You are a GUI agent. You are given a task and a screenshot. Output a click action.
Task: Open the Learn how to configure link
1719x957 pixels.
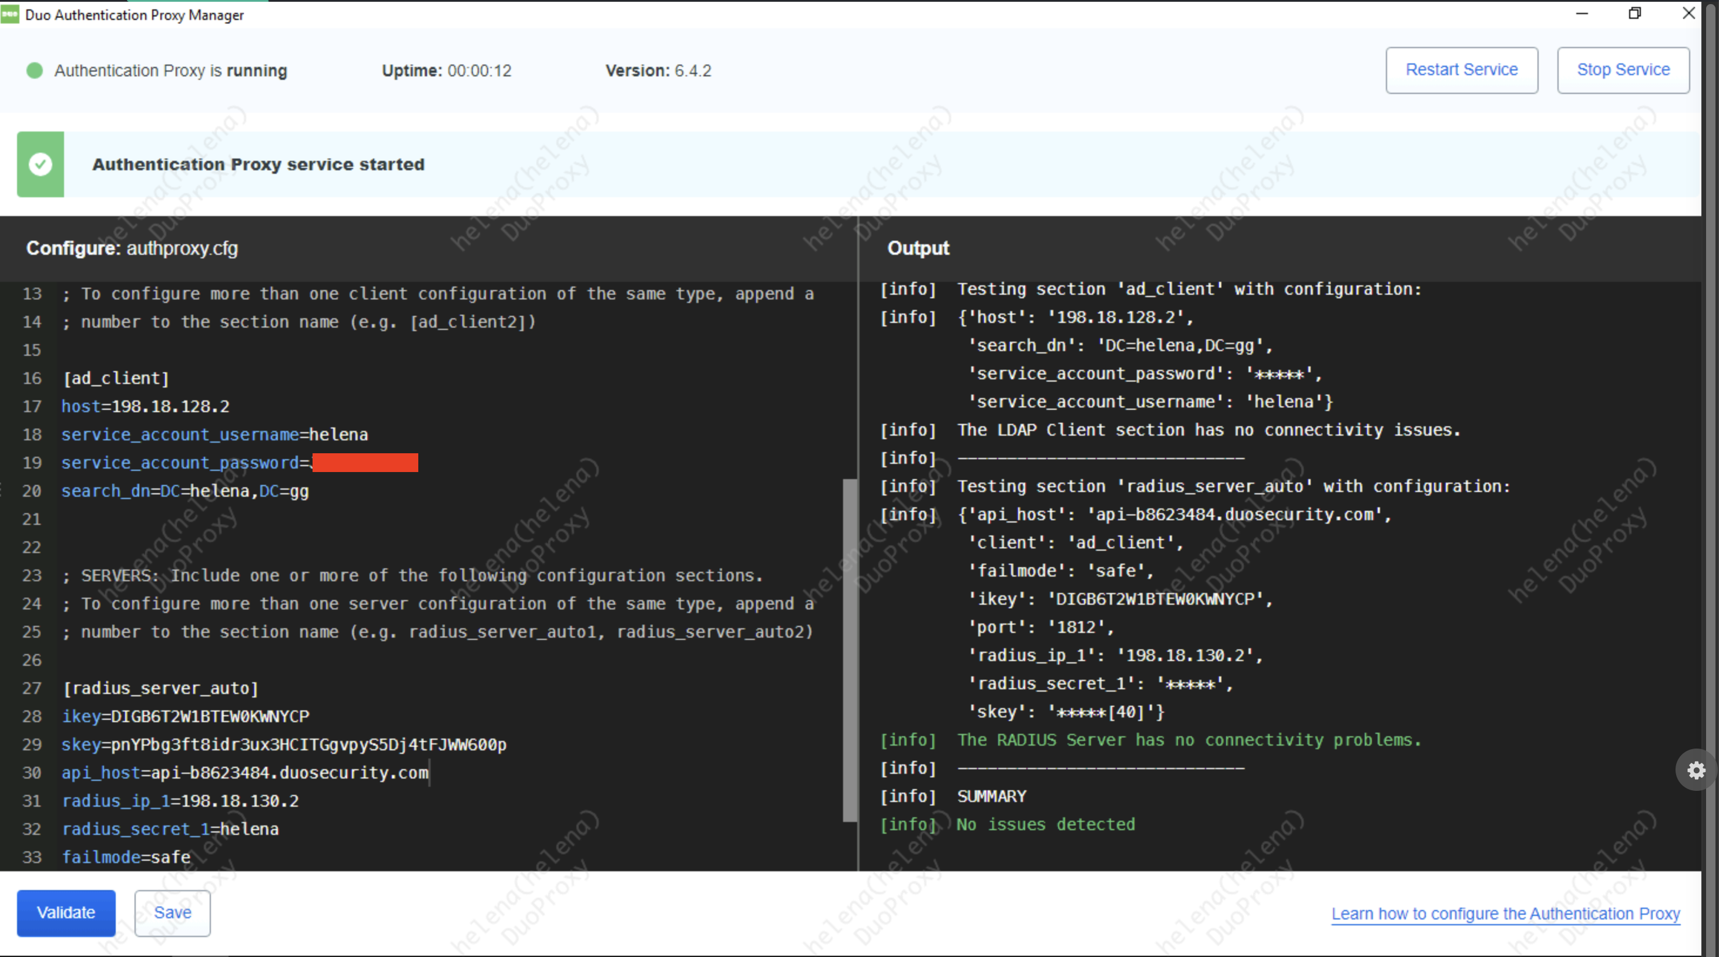coord(1506,913)
